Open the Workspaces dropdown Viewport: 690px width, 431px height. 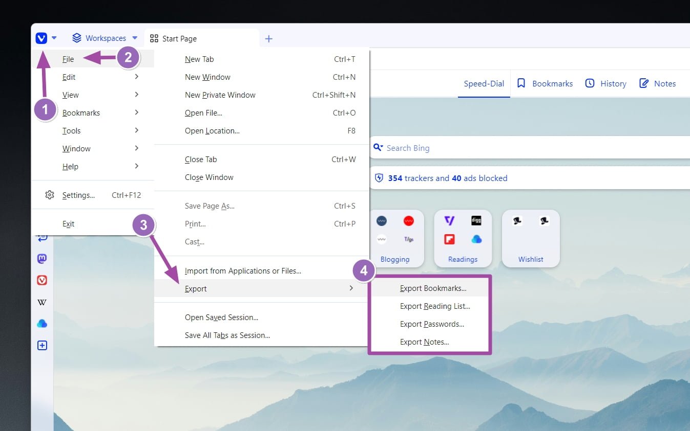point(105,38)
